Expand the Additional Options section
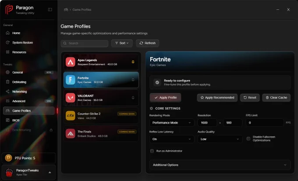Viewport: 298px width, 181px height. pyautogui.click(x=220, y=165)
